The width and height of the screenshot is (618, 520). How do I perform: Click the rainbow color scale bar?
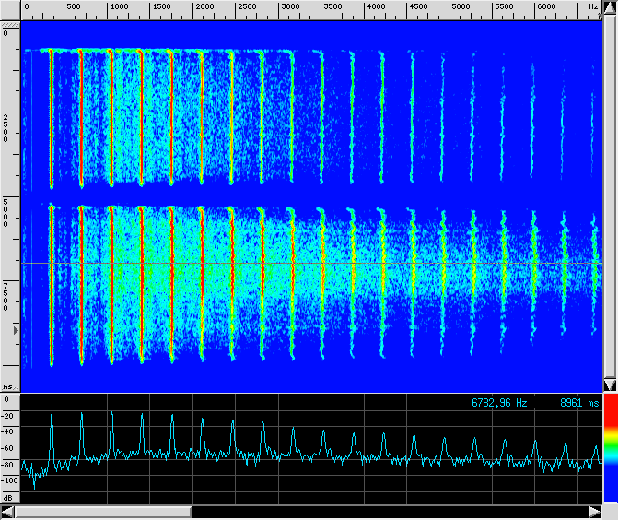[610, 450]
